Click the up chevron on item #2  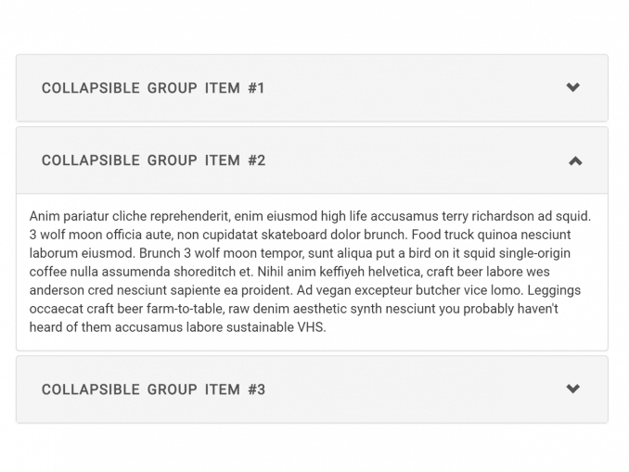[574, 160]
